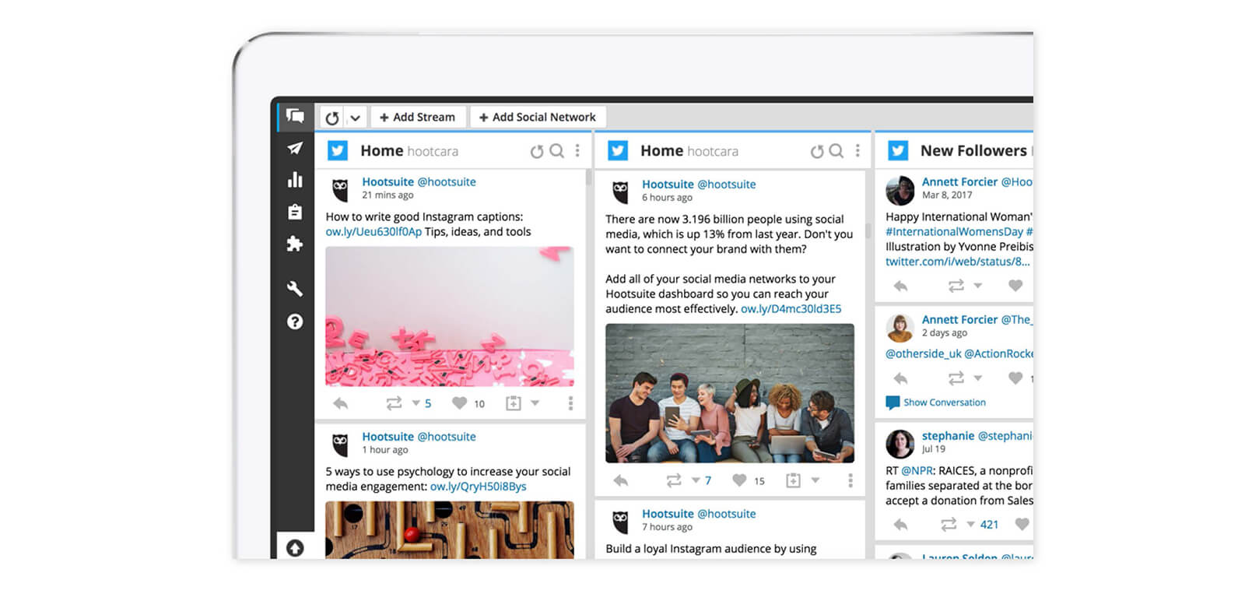Click the Add Social Network button
1245x594 pixels.
538,118
